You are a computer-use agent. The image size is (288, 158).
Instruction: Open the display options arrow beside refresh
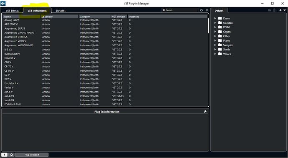pos(207,10)
